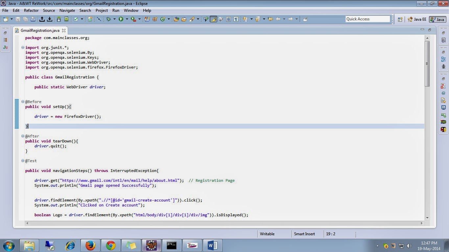Open the Debug configurations dropdown arrow

tap(114, 19)
